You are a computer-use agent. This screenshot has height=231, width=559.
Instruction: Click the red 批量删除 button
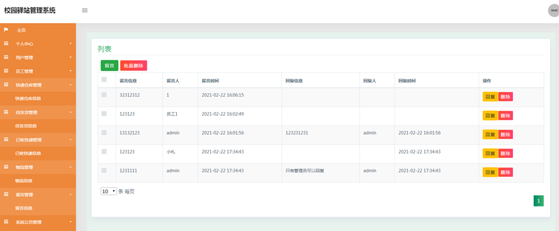tap(133, 65)
